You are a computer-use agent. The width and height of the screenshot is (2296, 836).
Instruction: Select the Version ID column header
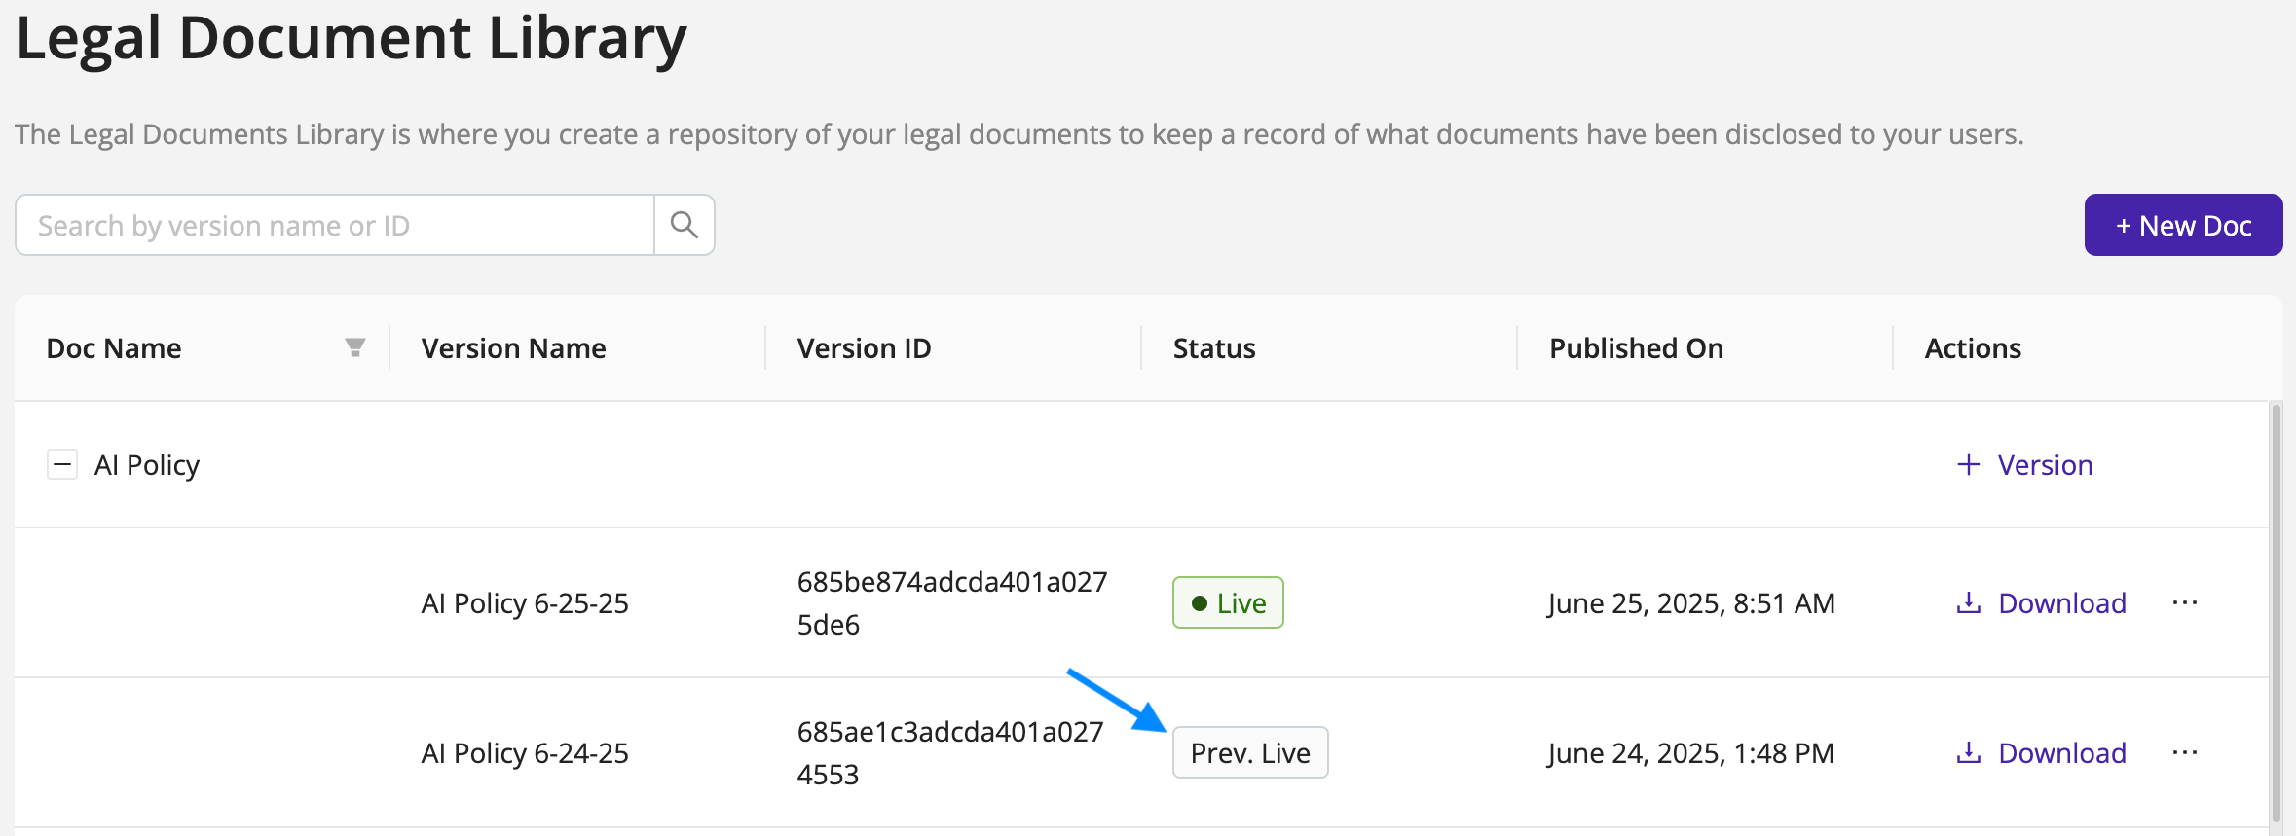tap(864, 347)
